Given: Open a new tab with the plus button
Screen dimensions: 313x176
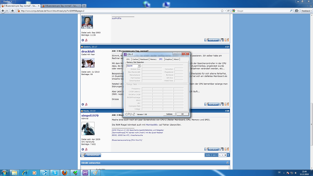Looking at the screenshot, I should coord(84,6).
